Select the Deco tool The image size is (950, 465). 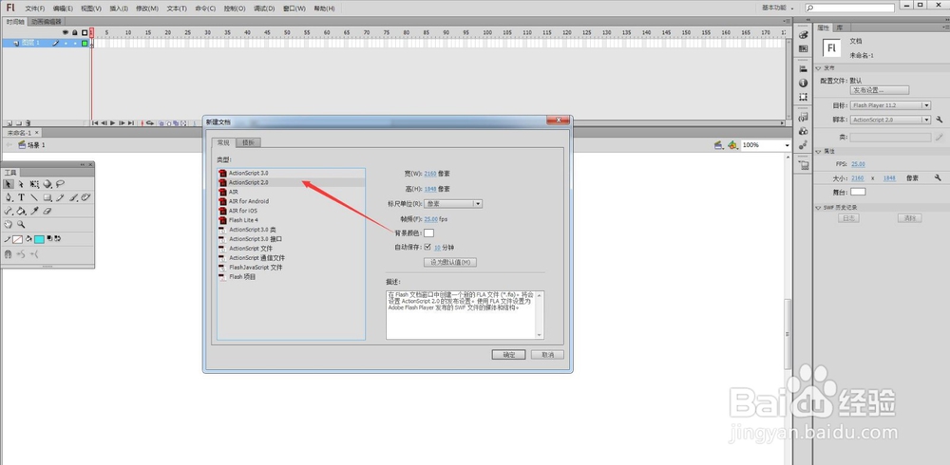pyautogui.click(x=85, y=196)
